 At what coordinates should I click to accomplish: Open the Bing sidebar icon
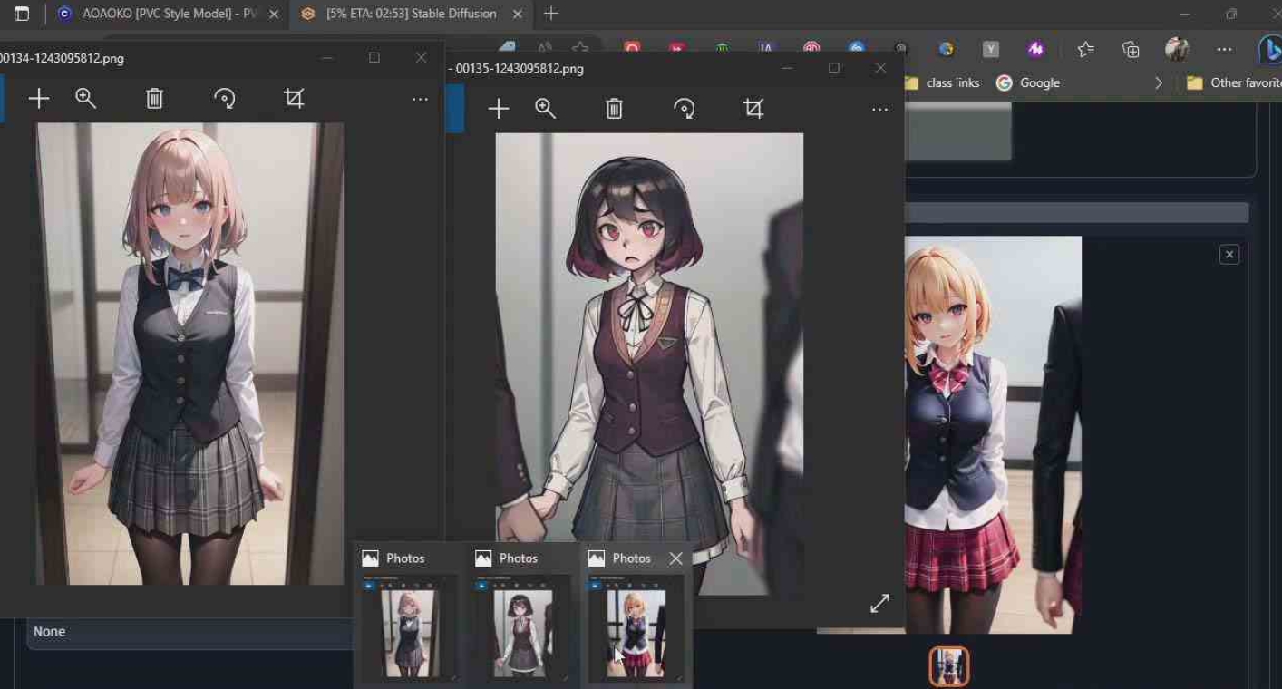tap(1269, 50)
